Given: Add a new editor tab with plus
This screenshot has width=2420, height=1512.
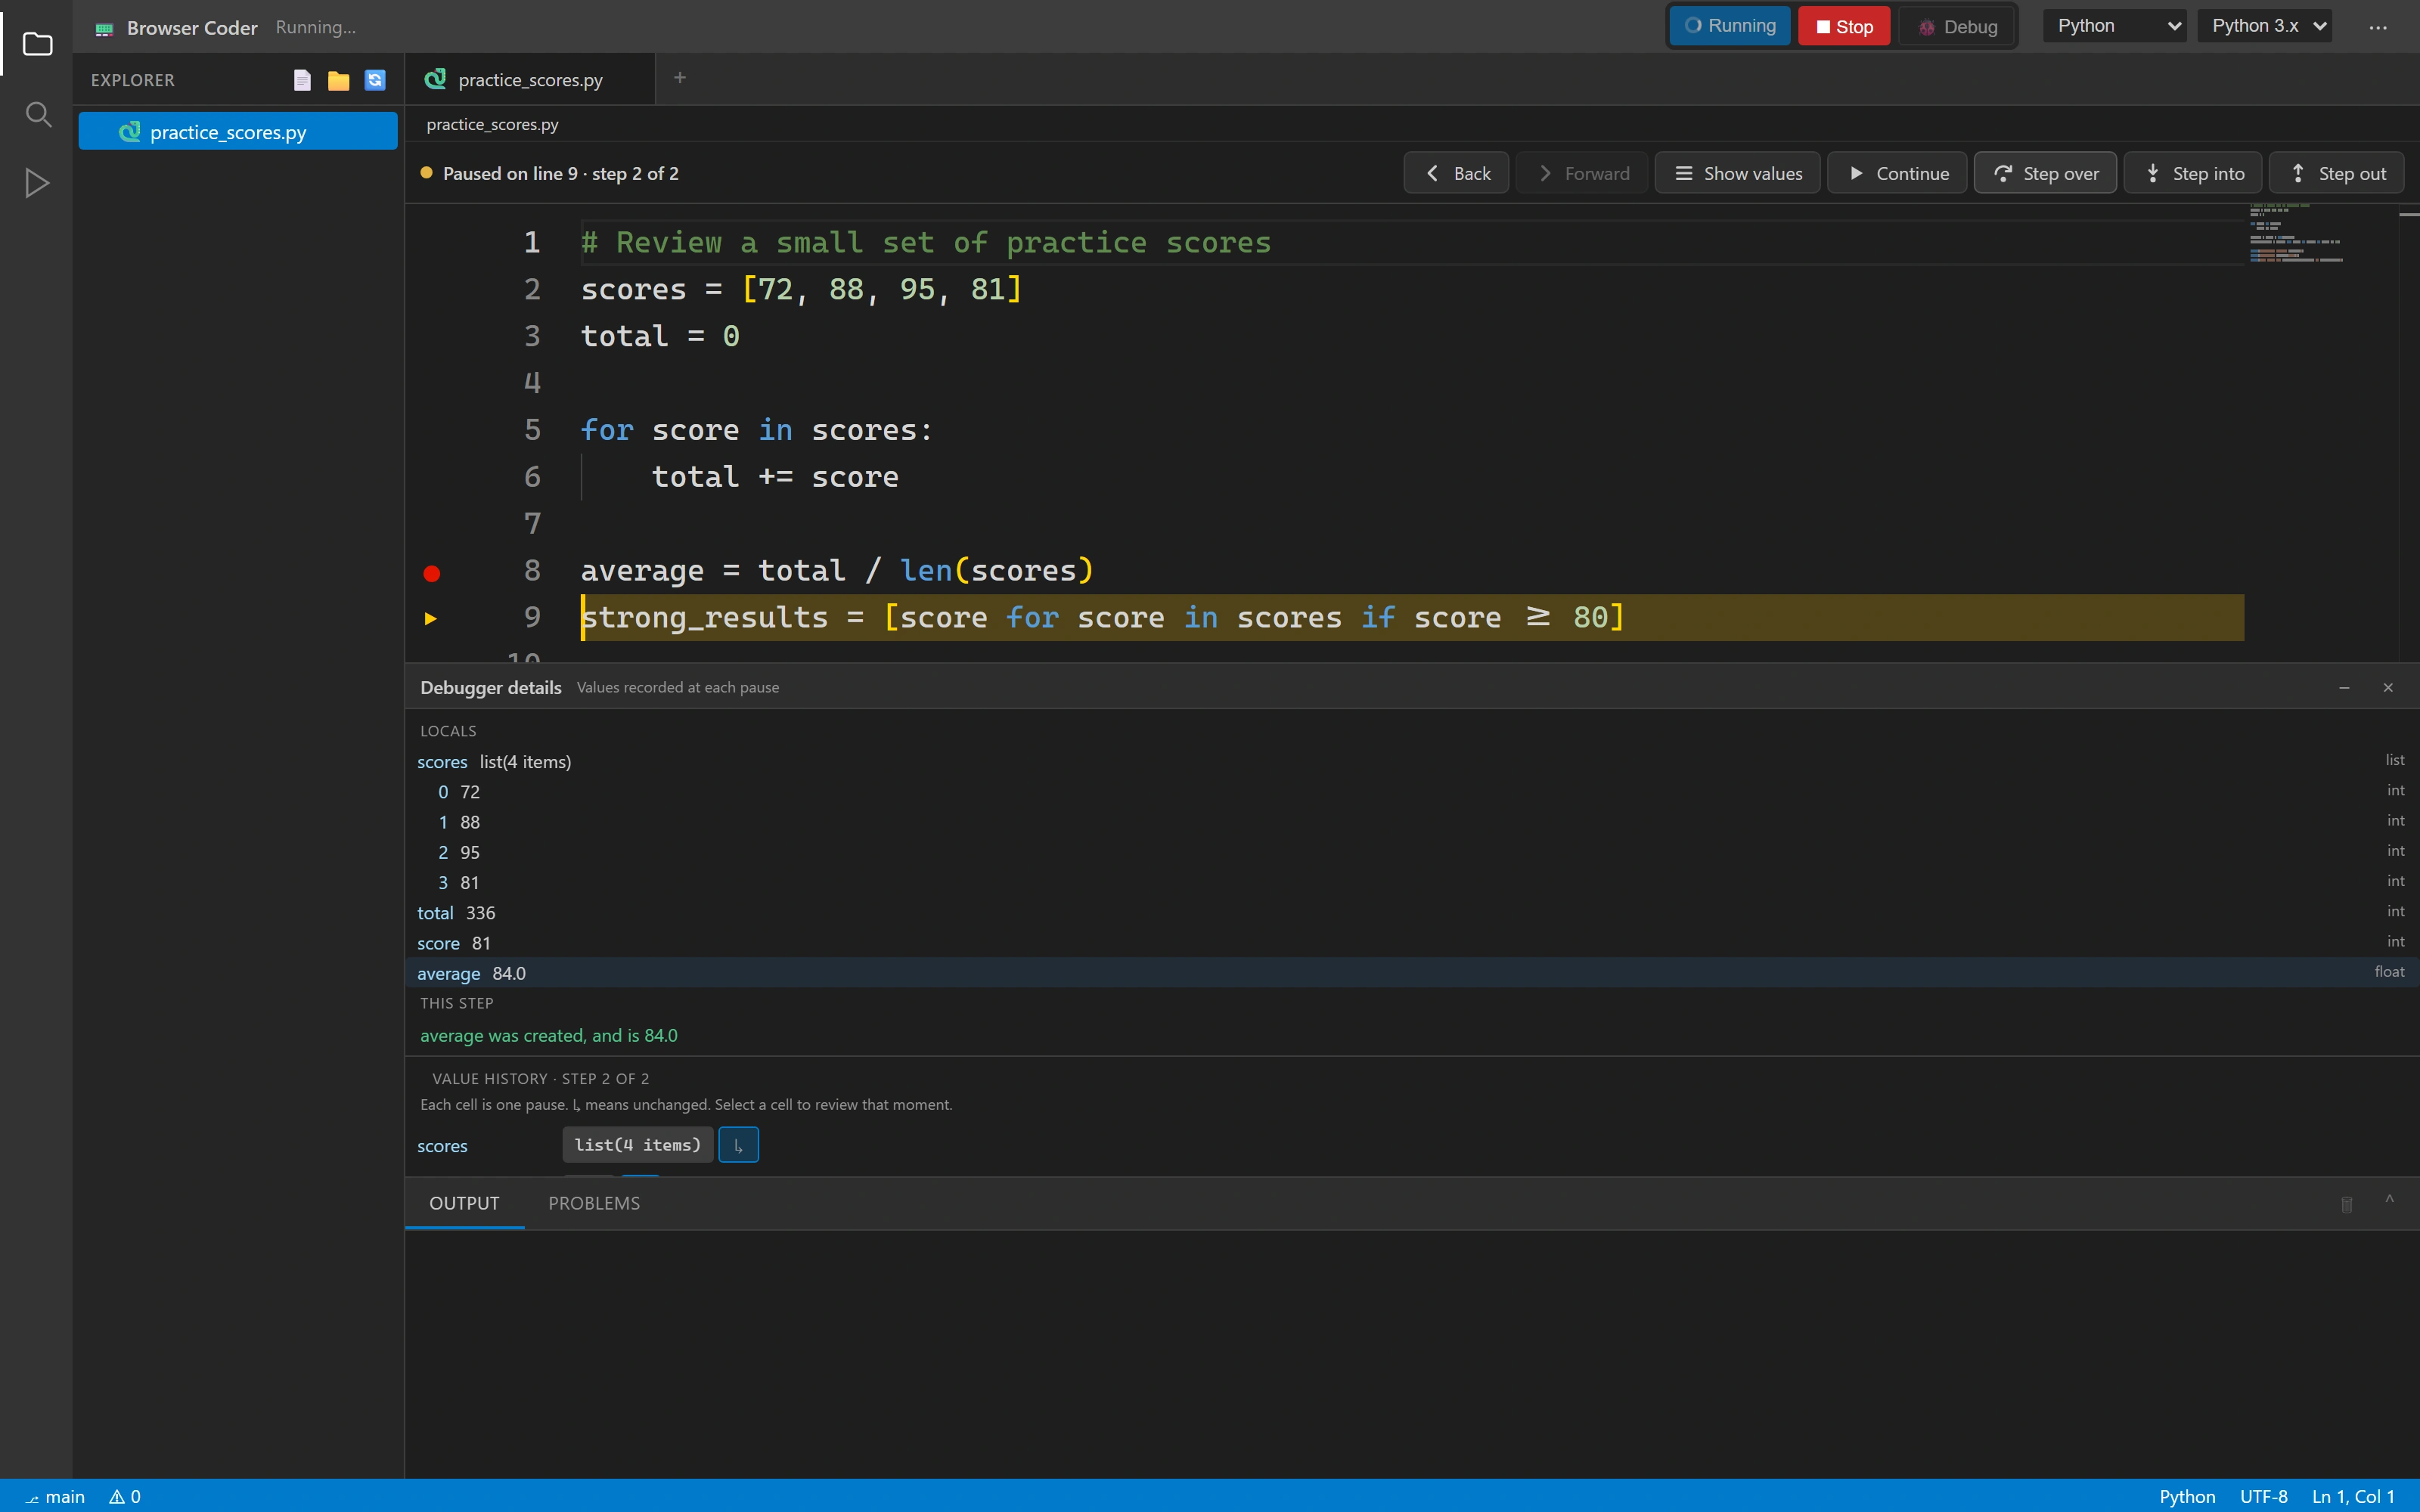Looking at the screenshot, I should click(680, 78).
